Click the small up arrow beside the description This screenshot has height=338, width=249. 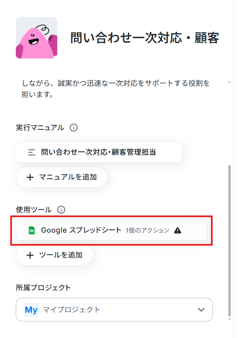click(x=229, y=82)
